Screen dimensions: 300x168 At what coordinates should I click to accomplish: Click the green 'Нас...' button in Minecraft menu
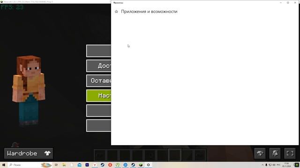pyautogui.click(x=99, y=96)
